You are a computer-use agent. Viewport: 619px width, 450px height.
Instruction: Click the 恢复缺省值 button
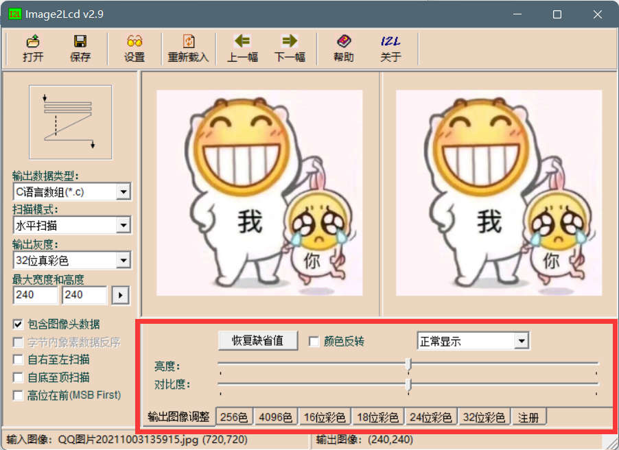[258, 341]
